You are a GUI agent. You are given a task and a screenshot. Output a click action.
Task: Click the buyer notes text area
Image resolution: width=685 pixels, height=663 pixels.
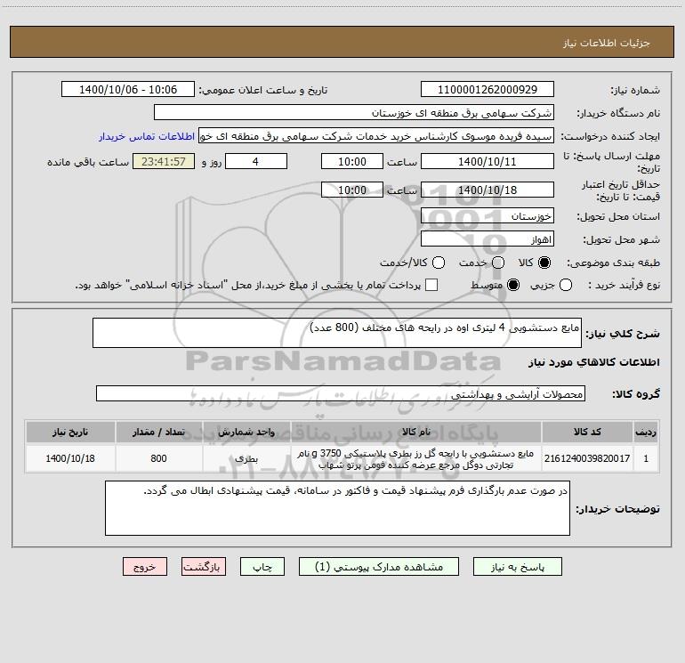337,508
